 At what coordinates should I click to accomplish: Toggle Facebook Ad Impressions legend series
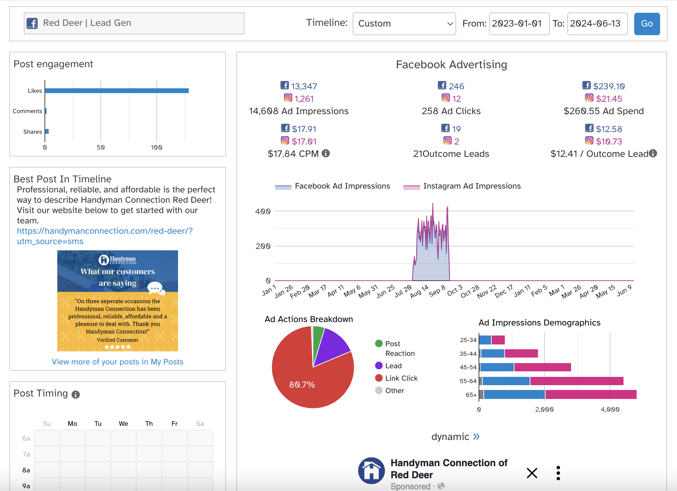(x=332, y=186)
